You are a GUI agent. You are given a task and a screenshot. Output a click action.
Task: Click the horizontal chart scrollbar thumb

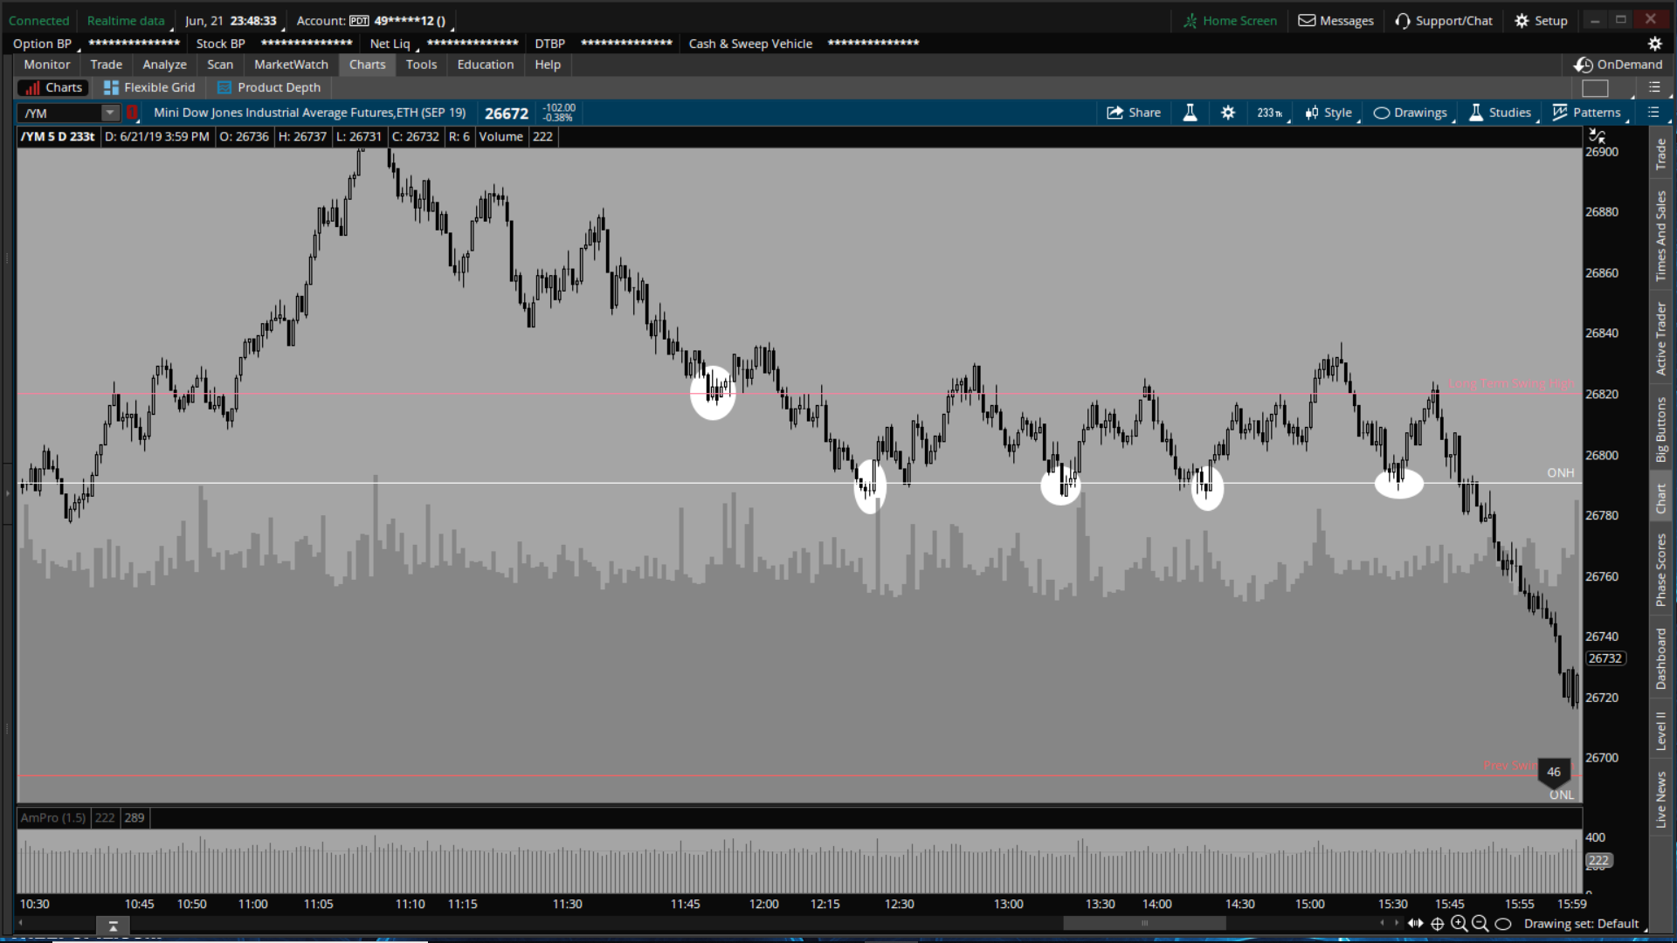pyautogui.click(x=1144, y=924)
